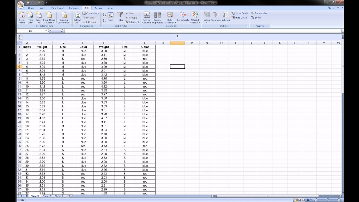
Task: Click Advanced filter option
Action: 132,22
